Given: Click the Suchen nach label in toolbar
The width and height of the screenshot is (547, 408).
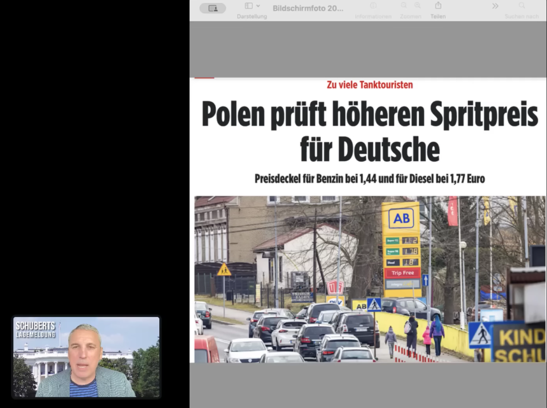Looking at the screenshot, I should (521, 17).
